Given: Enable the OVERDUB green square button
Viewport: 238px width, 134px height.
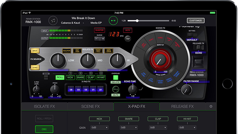Looking at the screenshot, I should 115,78.
